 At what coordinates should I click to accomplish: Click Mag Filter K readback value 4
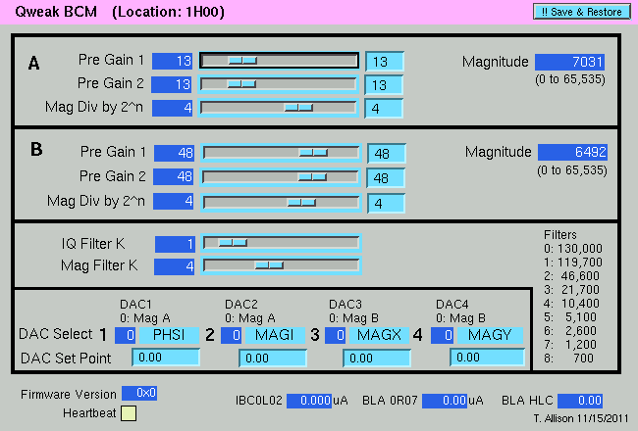[x=174, y=266]
